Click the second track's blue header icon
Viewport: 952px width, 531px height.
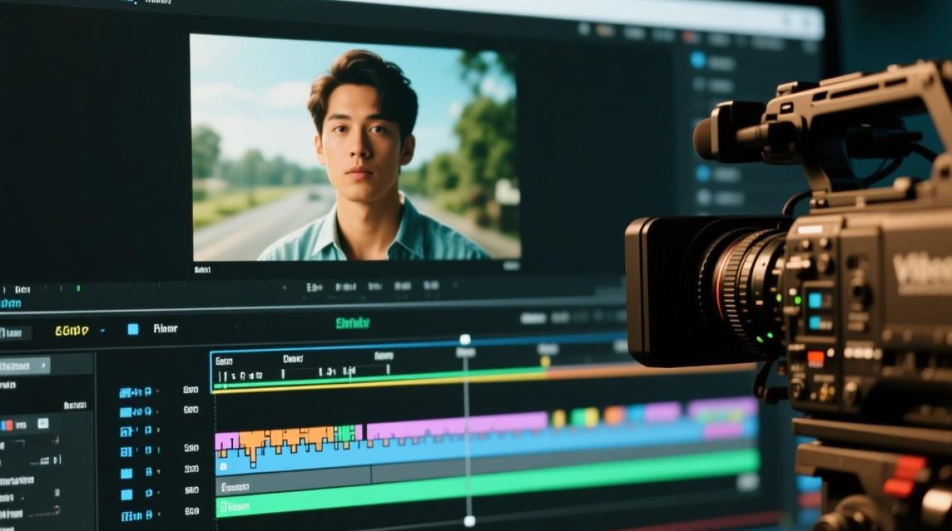click(126, 411)
